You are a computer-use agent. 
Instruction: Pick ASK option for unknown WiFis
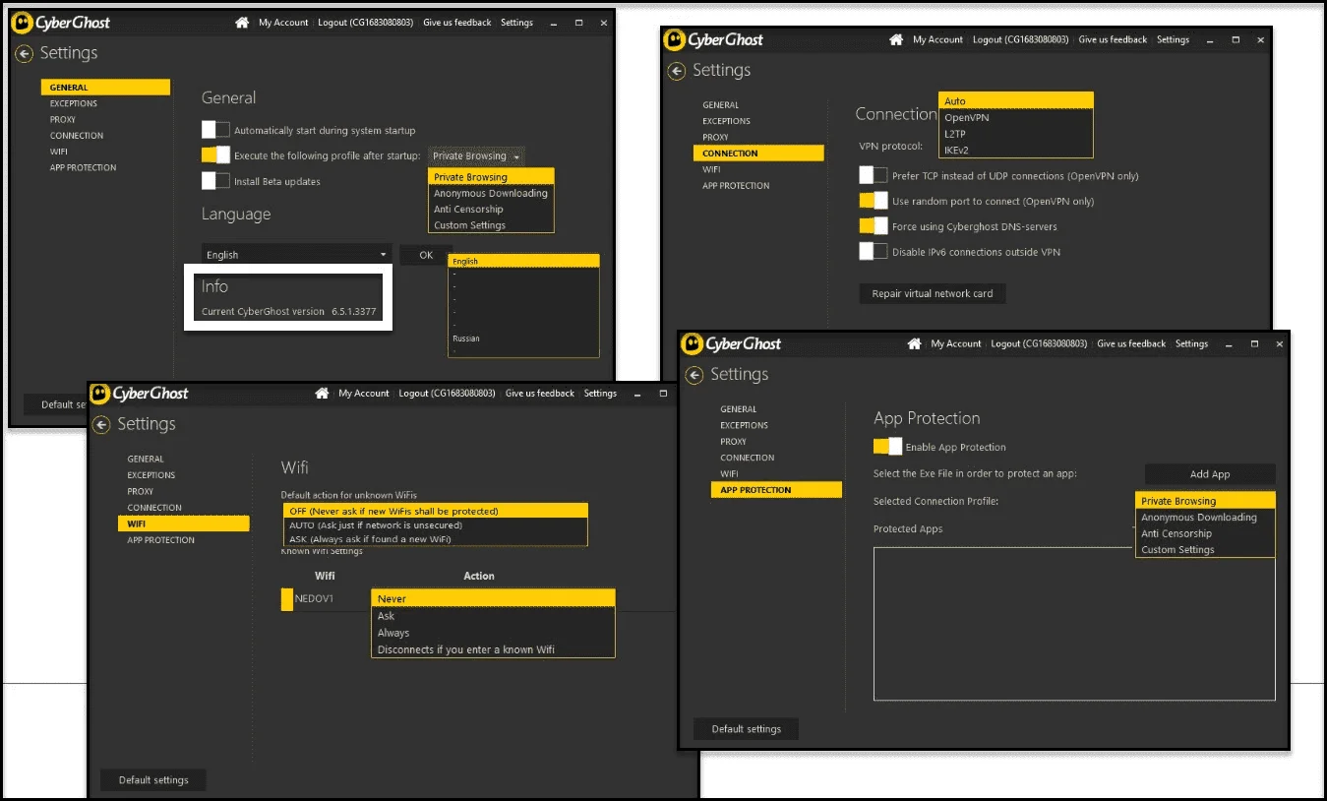(435, 538)
